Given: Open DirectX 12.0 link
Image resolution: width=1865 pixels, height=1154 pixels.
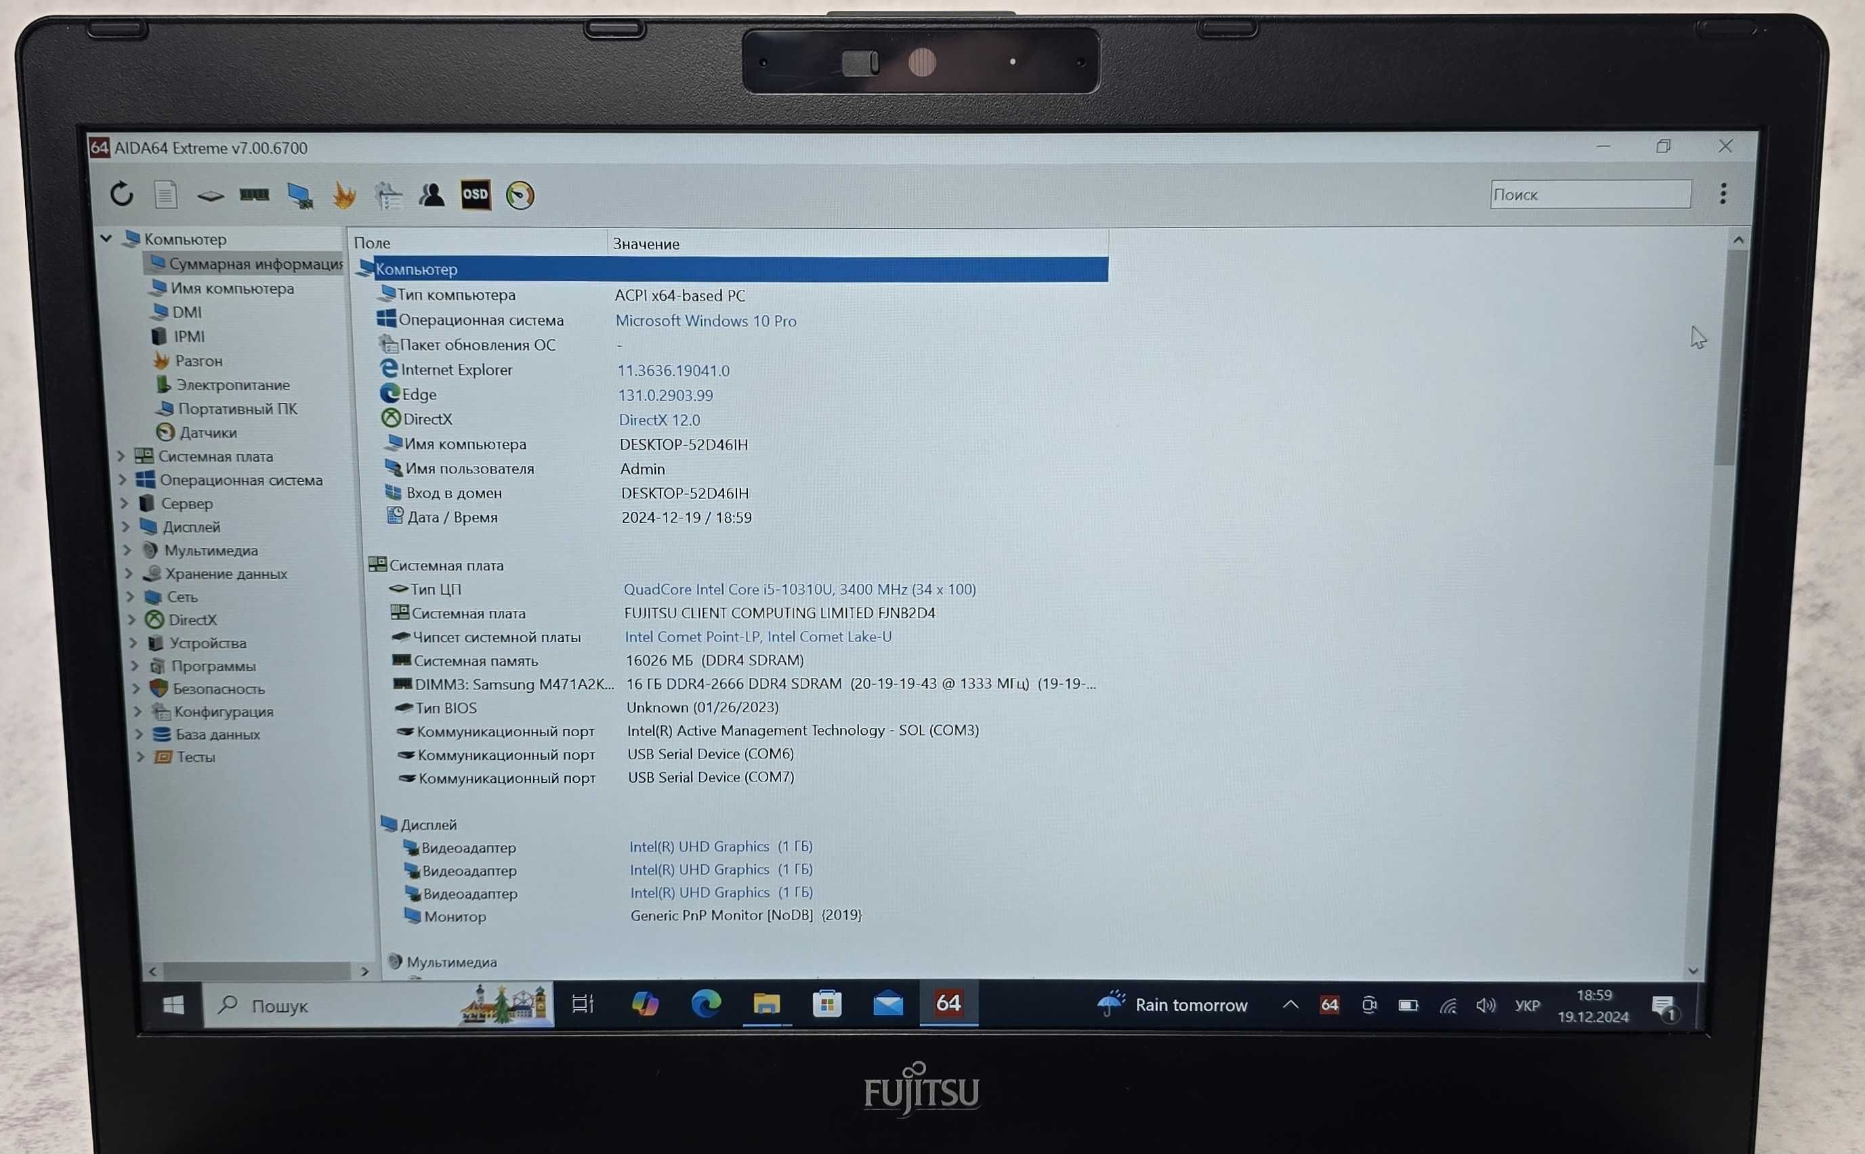Looking at the screenshot, I should coord(659,420).
